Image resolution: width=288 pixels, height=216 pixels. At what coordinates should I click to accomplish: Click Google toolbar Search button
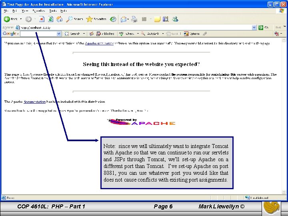[x=72, y=34]
